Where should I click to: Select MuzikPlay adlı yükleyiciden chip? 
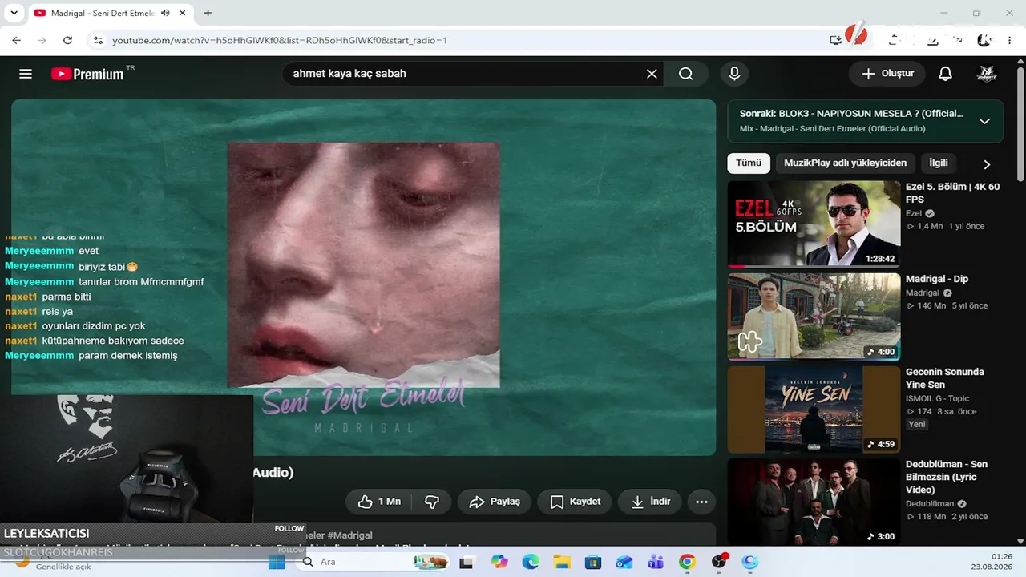[845, 163]
